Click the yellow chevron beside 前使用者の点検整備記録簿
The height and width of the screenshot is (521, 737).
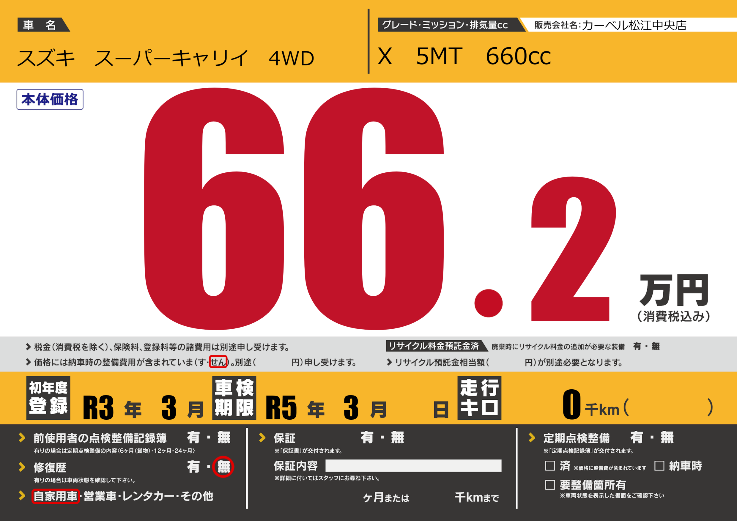22,437
